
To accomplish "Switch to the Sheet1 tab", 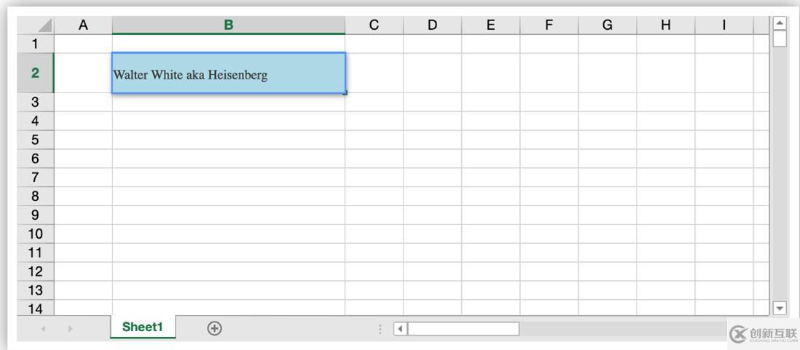I will click(x=143, y=327).
